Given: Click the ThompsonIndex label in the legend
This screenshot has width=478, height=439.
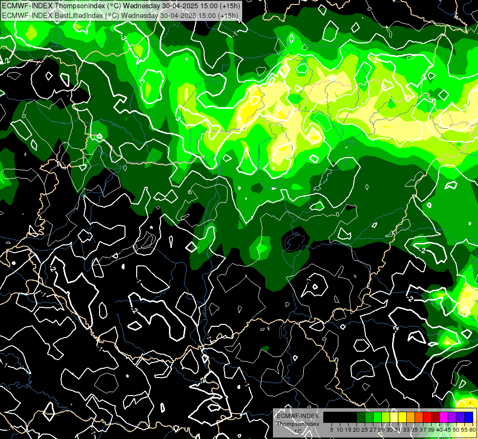Looking at the screenshot, I should tap(298, 424).
